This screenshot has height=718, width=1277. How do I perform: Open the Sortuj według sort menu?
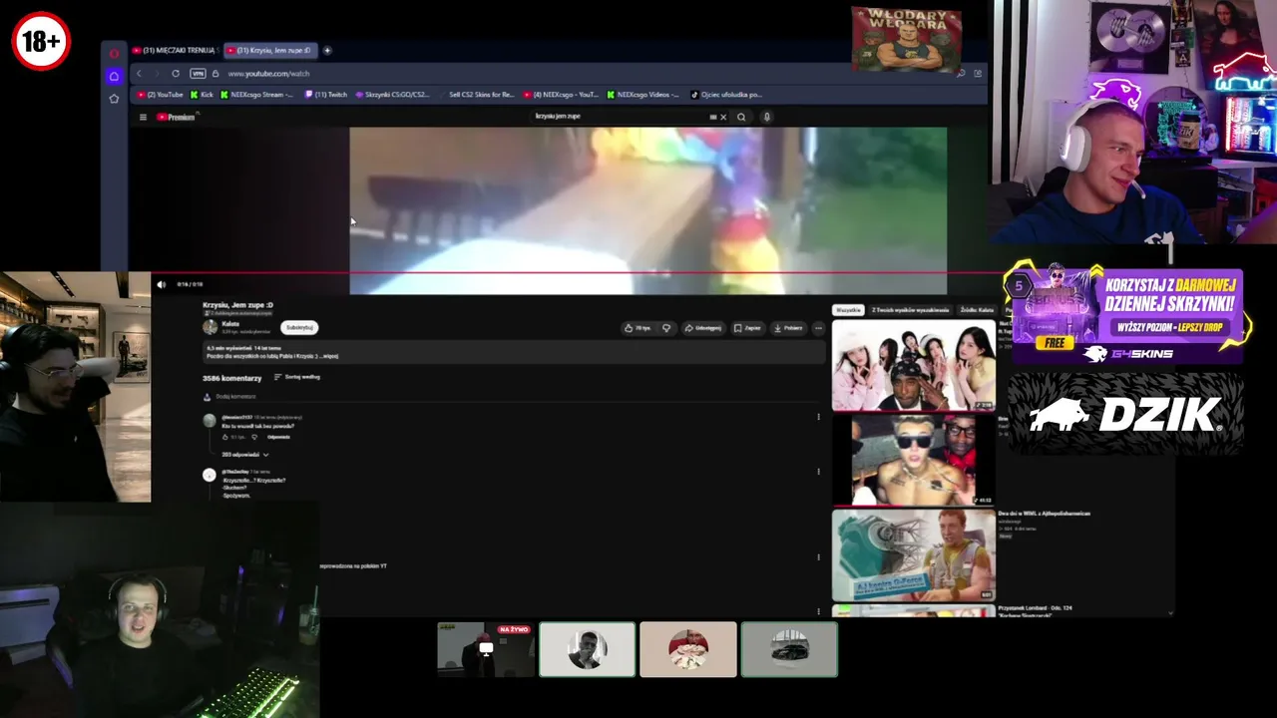click(297, 377)
